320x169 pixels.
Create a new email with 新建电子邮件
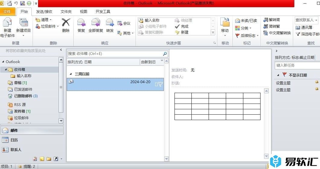point(7,28)
